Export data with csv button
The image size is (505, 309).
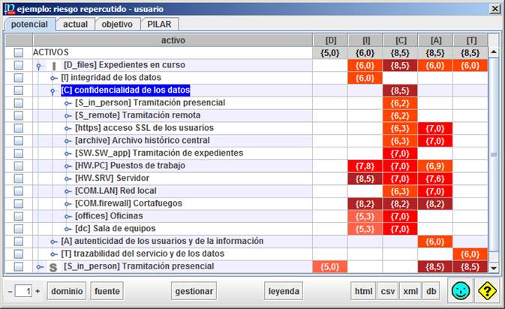[x=387, y=291]
